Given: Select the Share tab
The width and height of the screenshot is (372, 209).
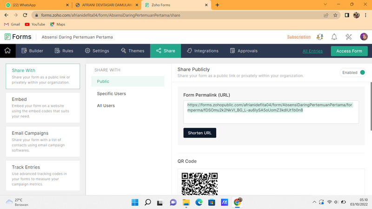Looking at the screenshot, I should (x=166, y=51).
